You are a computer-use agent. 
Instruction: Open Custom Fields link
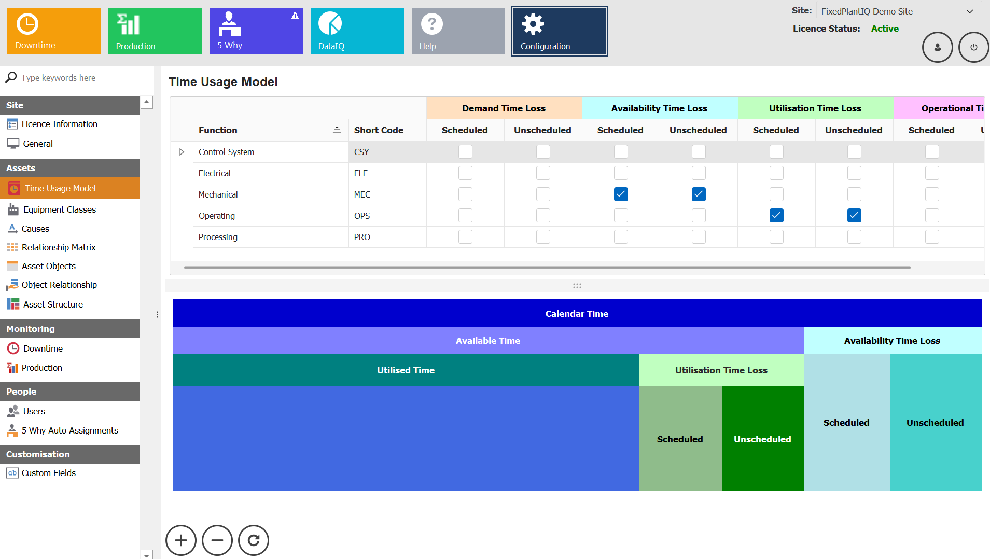pos(49,473)
